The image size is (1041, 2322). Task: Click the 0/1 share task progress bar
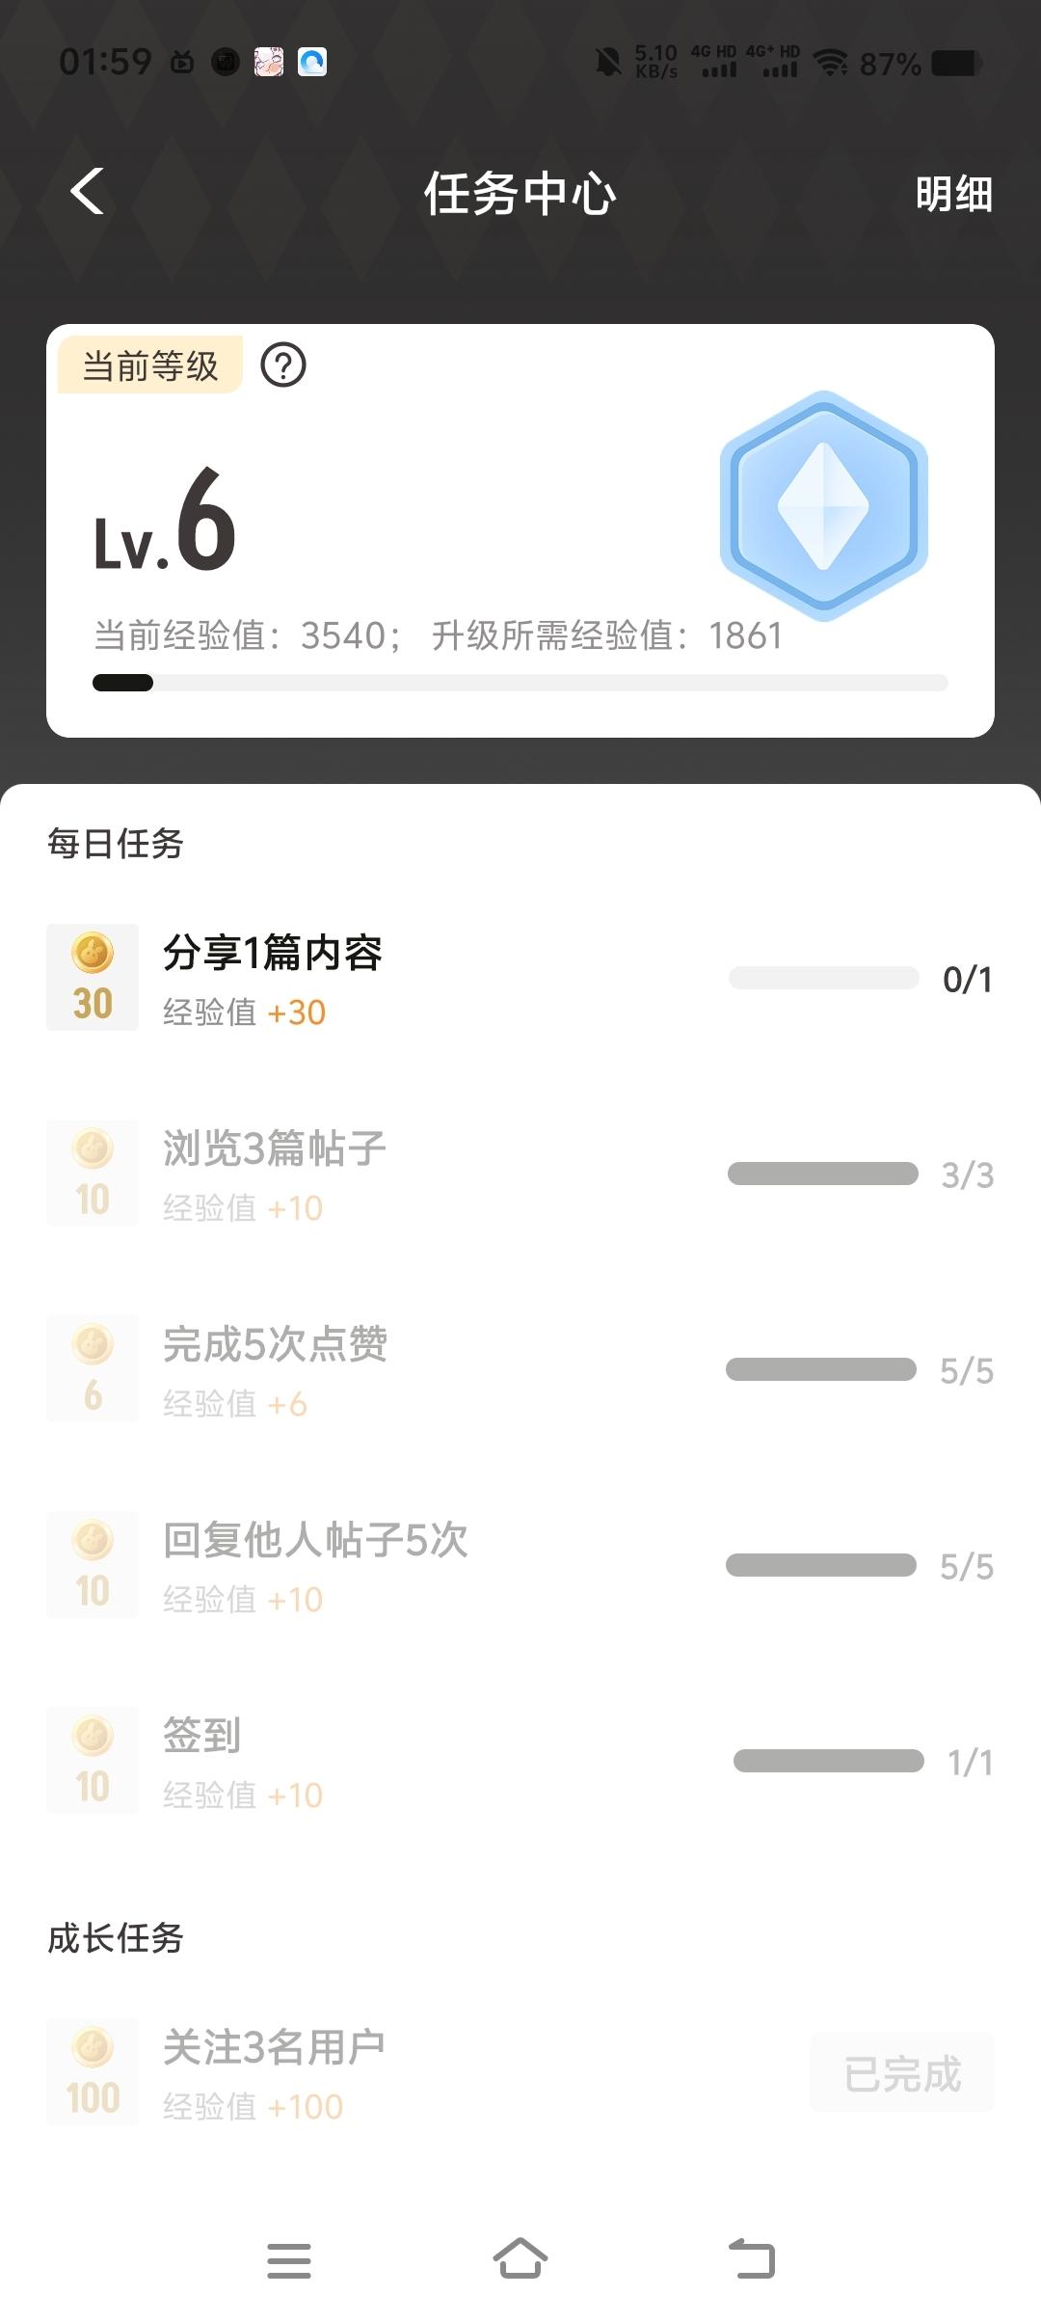[x=824, y=978]
